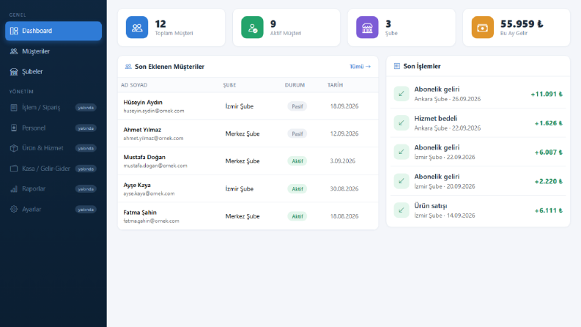
Task: Click email mustafa.dogan@ornek.com
Action: tap(155, 166)
